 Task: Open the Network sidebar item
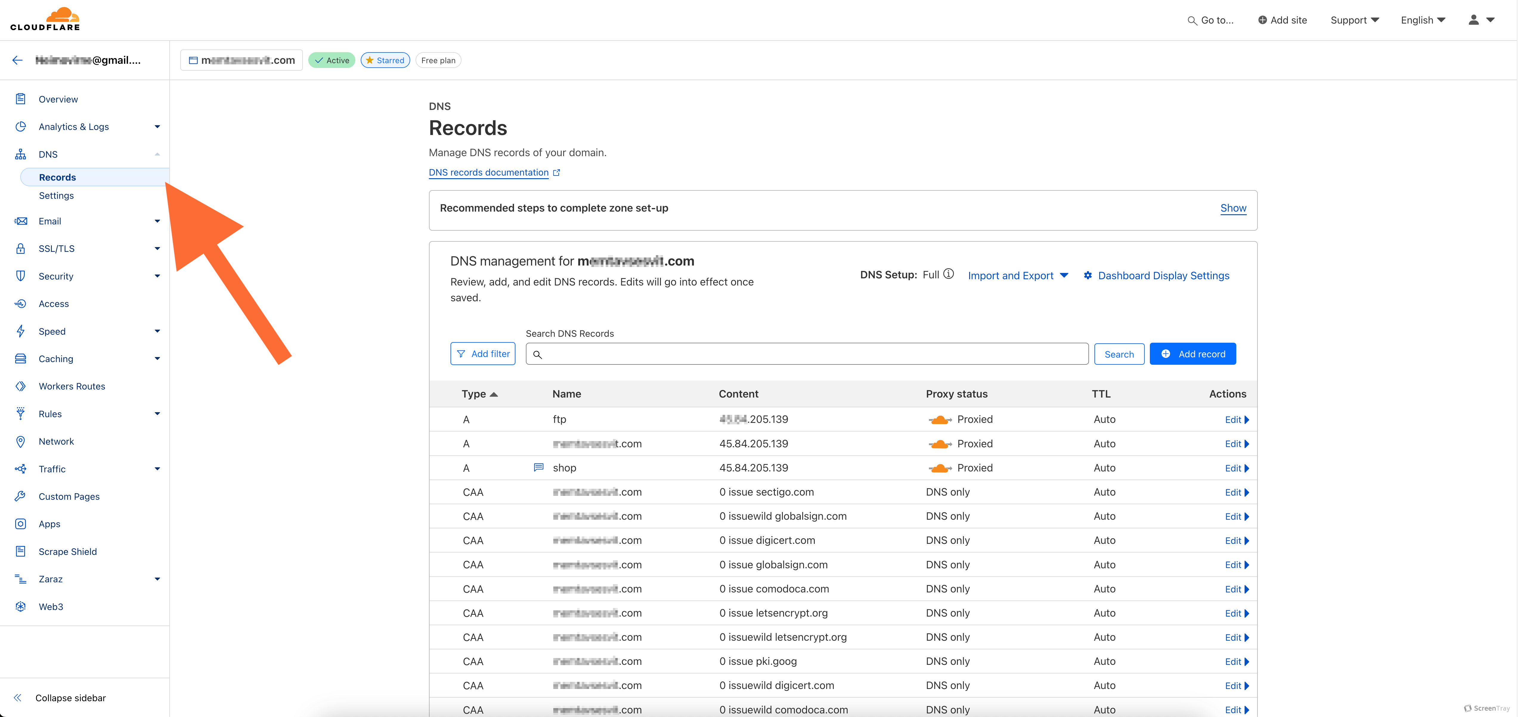[57, 441]
